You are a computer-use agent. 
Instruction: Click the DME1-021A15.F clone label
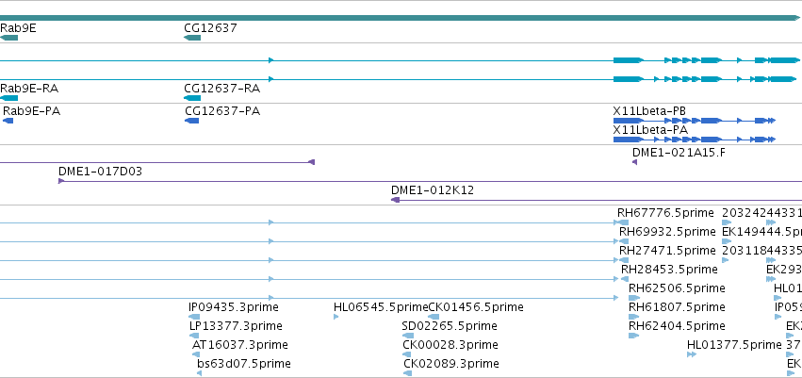click(679, 152)
